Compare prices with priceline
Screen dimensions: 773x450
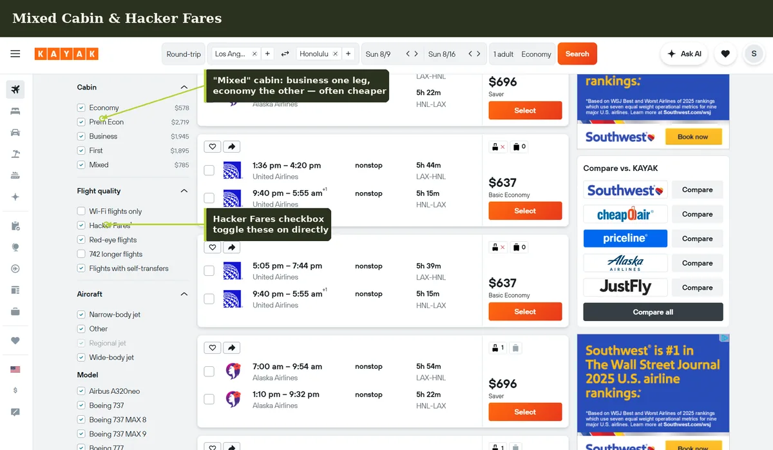(697, 239)
